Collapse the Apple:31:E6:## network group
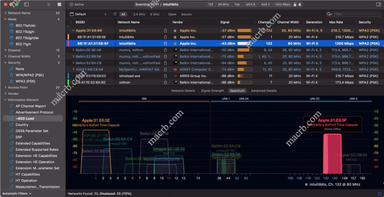This screenshot has width=384, height=197. (x=73, y=31)
